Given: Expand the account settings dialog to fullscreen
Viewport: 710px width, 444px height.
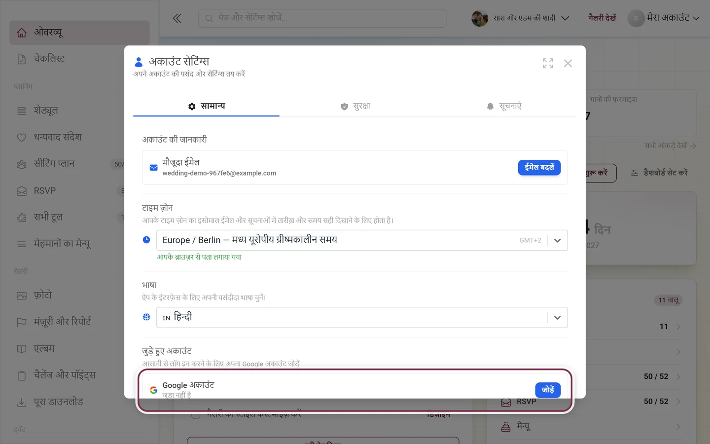Looking at the screenshot, I should [548, 63].
